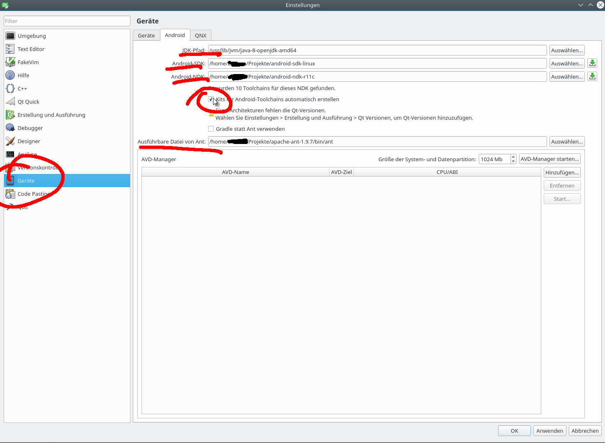Select the Hilfe list entry
Image resolution: width=605 pixels, height=443 pixels.
point(67,75)
